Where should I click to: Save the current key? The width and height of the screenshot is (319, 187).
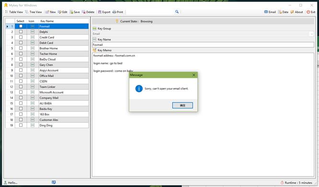pos(75,12)
